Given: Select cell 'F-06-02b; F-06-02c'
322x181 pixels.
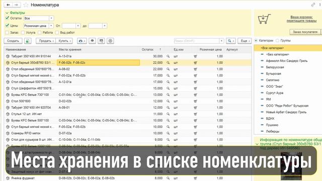Looking at the screenshot, I should (99, 63).
